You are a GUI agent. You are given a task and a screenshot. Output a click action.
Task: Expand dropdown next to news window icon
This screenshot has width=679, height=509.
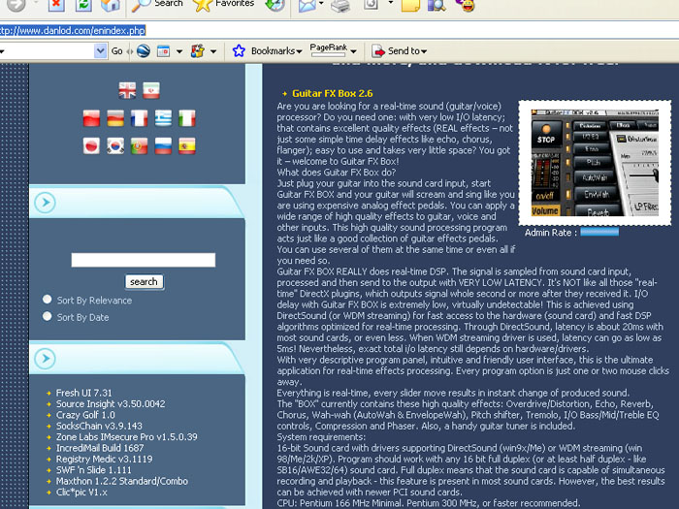[x=179, y=51]
